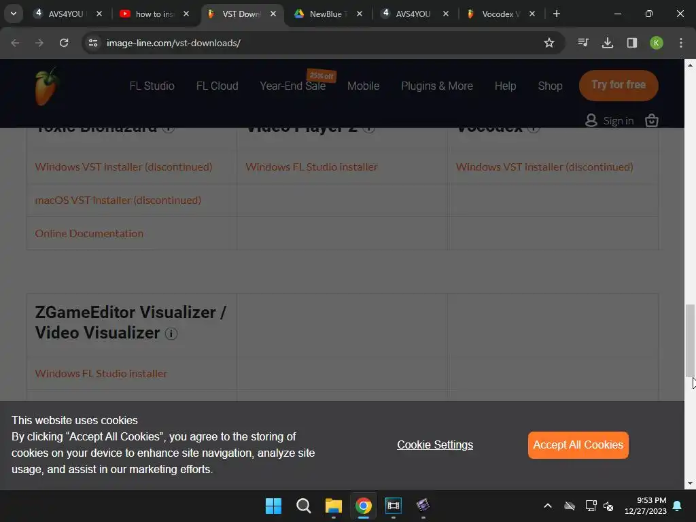Open FL Studio nav menu
696x522 pixels.
click(x=152, y=86)
